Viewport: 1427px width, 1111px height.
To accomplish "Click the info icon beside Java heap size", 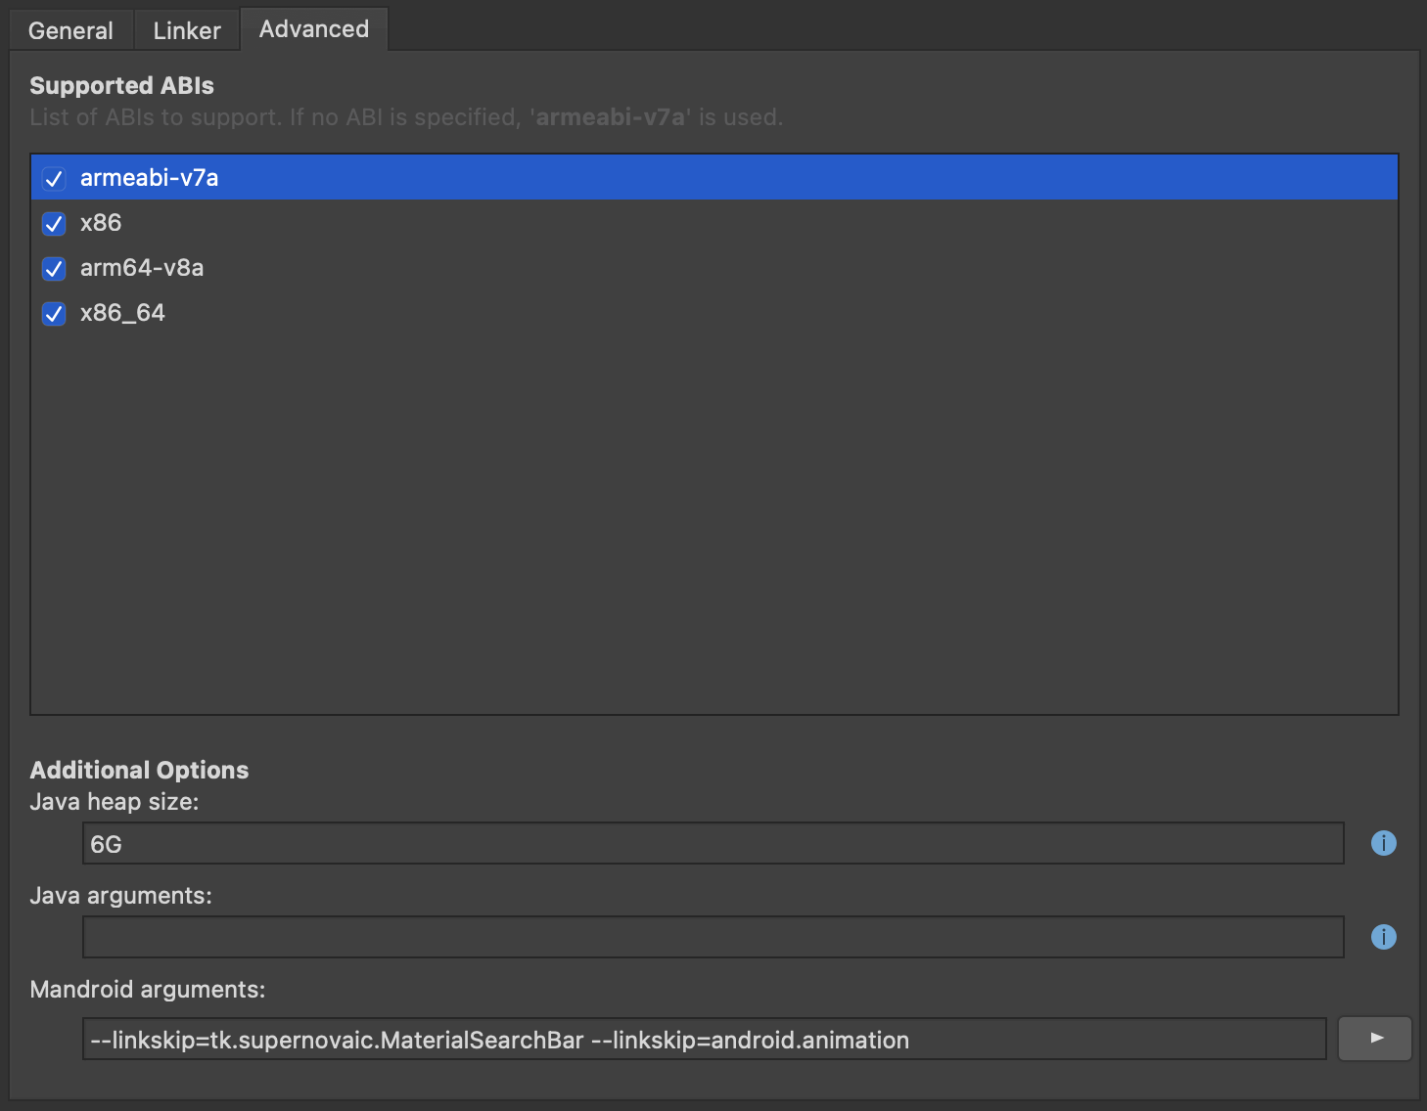I will click(1383, 842).
